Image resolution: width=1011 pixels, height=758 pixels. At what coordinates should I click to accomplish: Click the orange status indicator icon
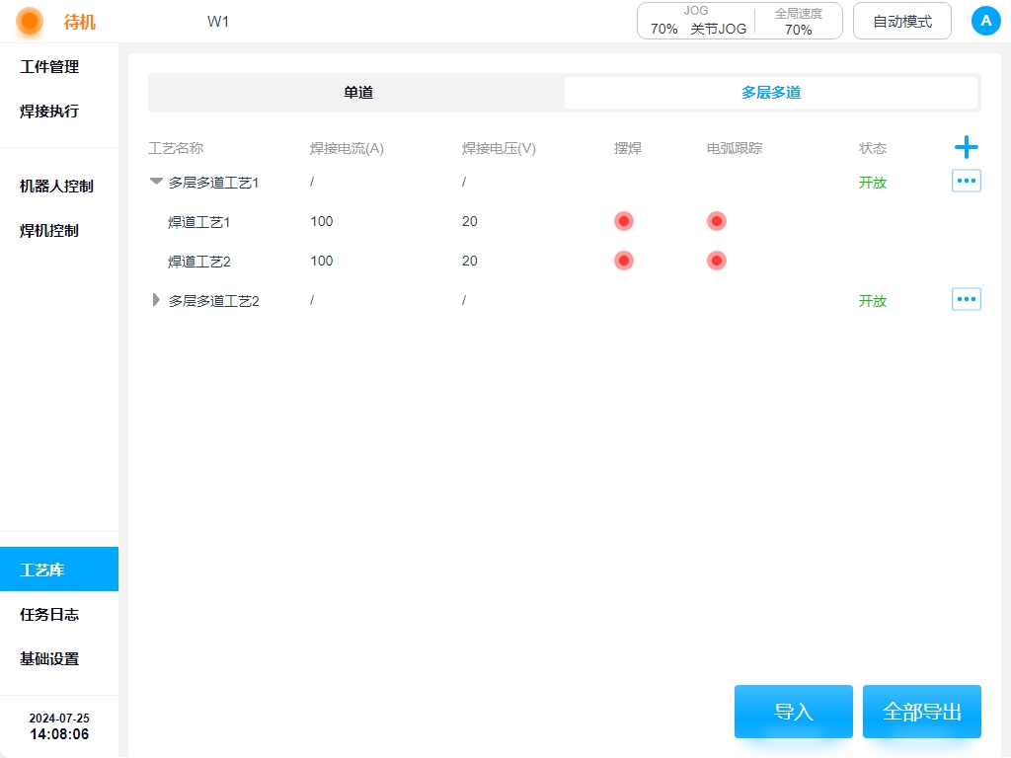pos(30,21)
